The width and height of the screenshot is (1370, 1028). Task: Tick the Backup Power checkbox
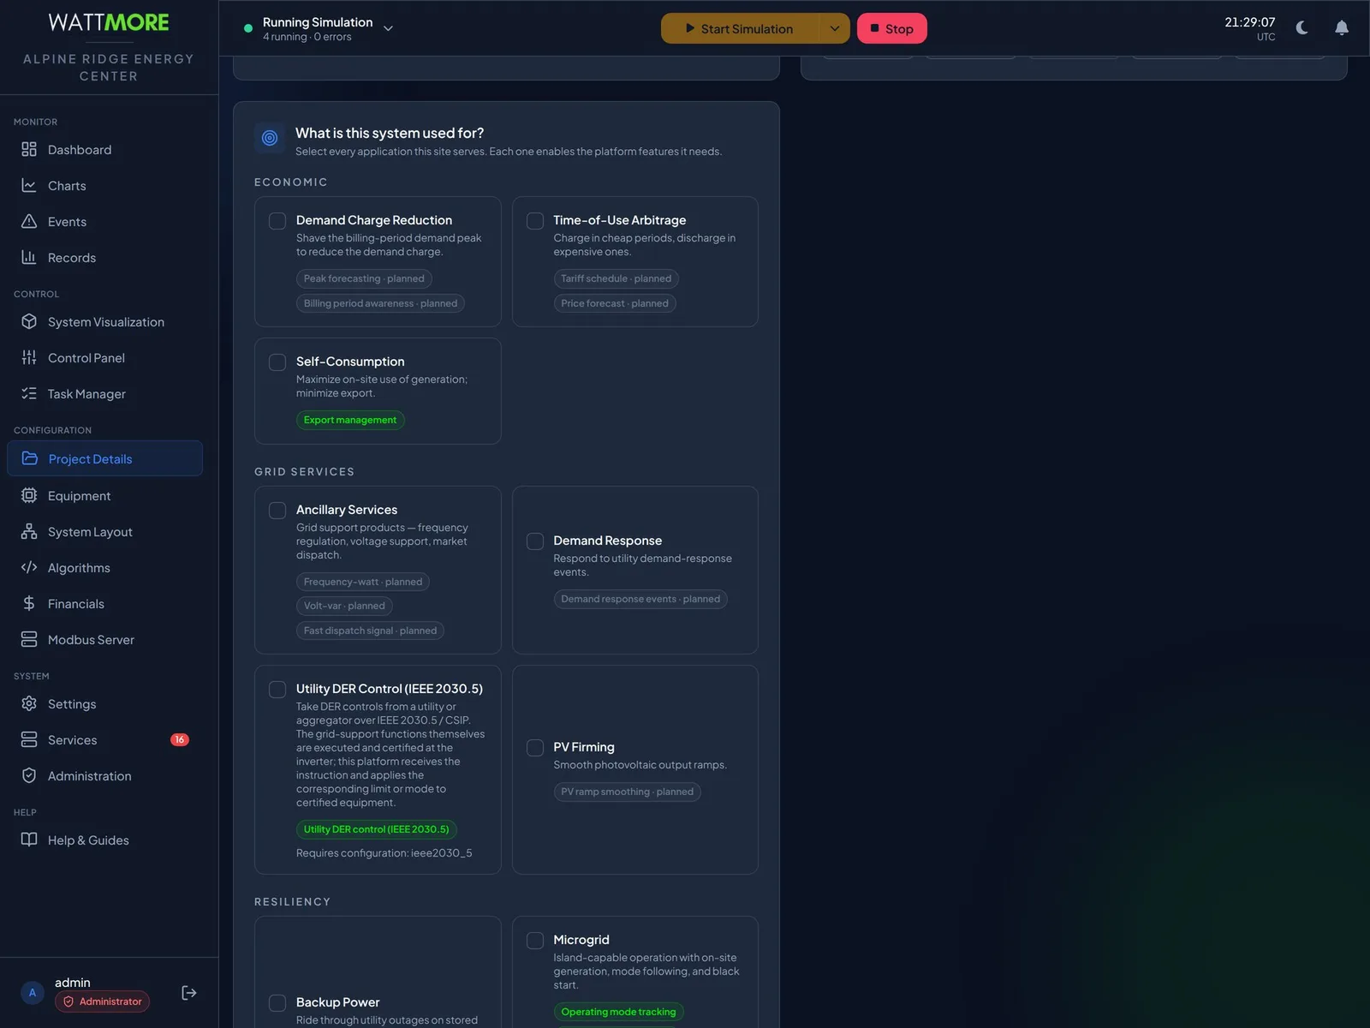[x=277, y=1003]
